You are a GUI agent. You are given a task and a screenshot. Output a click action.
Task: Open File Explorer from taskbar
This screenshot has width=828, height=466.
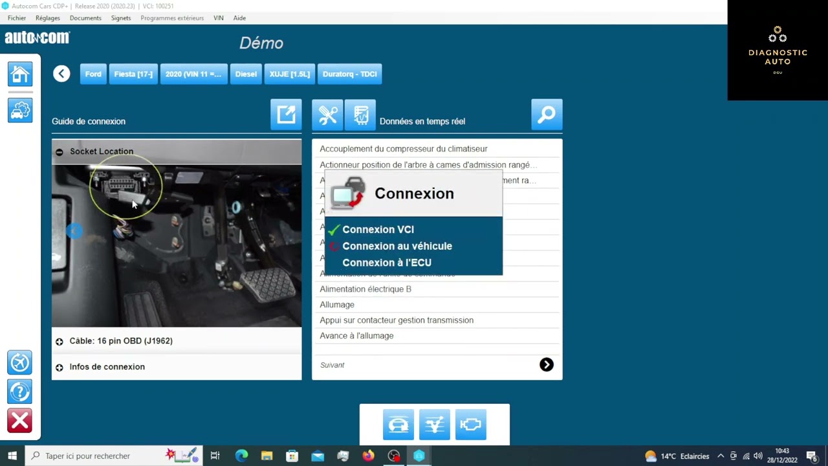(x=267, y=456)
